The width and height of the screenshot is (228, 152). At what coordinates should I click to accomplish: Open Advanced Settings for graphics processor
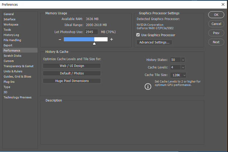[x=154, y=42]
